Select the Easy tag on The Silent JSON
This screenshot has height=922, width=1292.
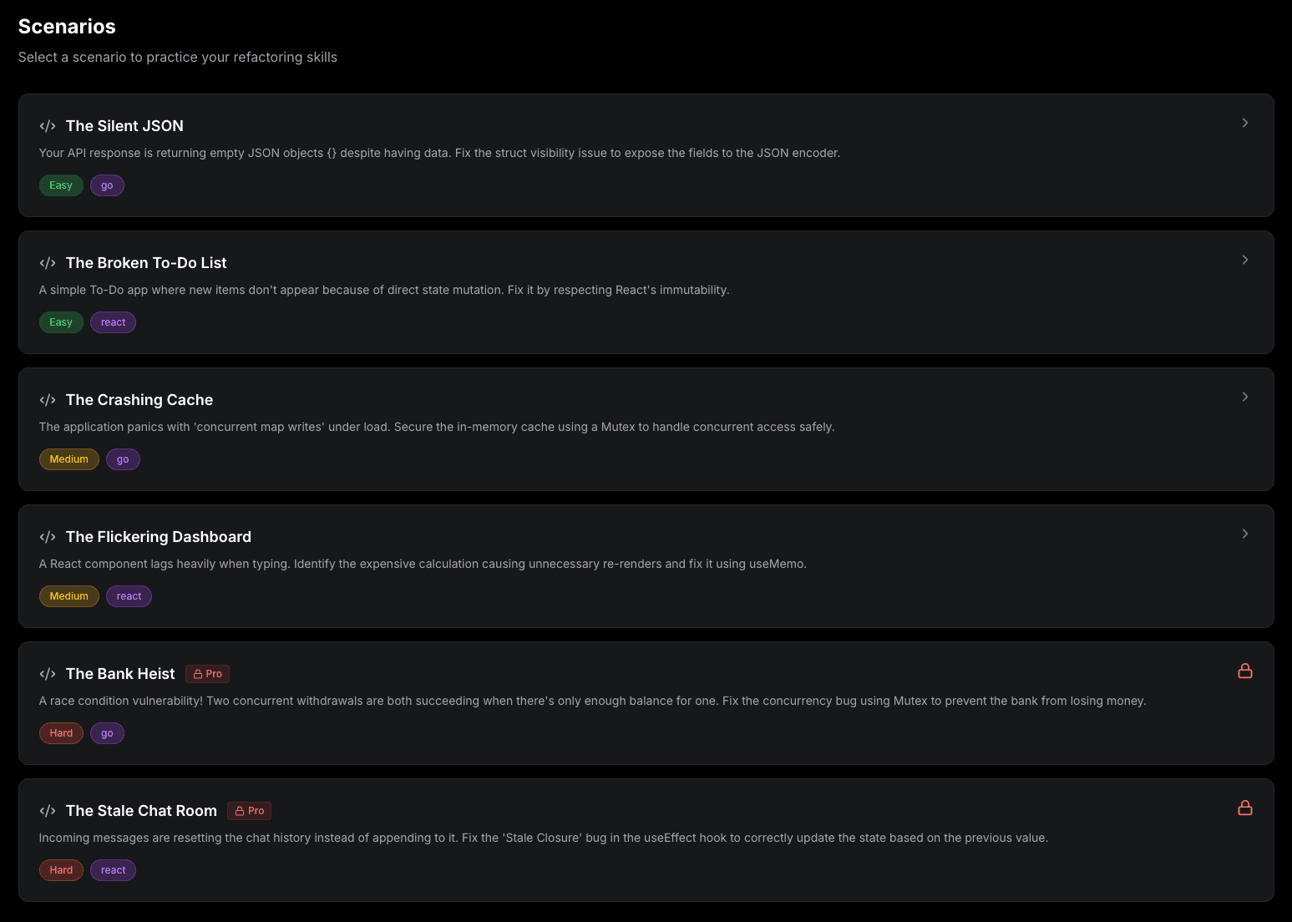61,185
